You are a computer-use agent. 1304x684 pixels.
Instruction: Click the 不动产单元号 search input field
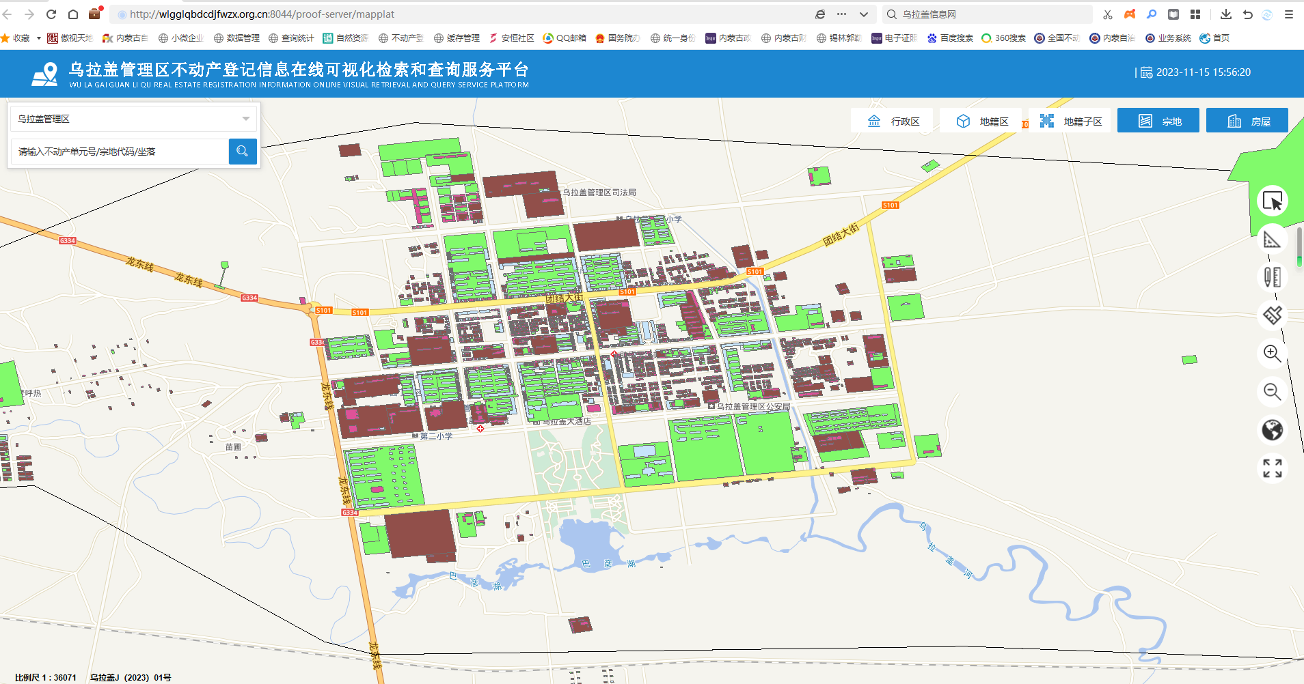pyautogui.click(x=120, y=152)
